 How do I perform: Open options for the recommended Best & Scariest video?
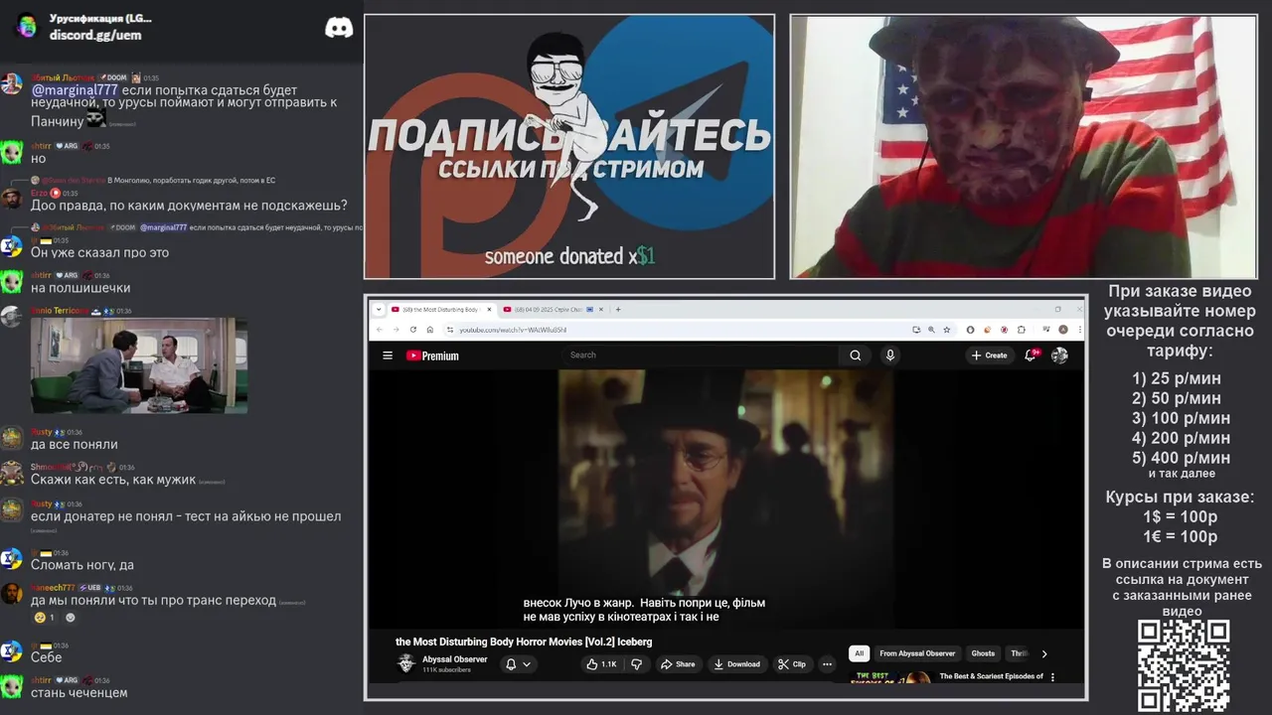[1052, 677]
